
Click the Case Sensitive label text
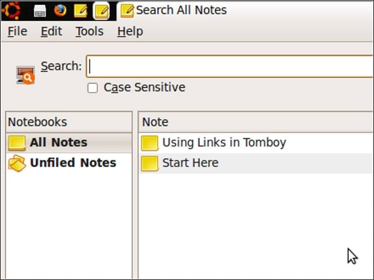[144, 87]
